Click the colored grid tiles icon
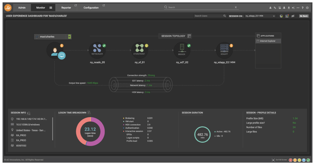The width and height of the screenshot is (315, 165). point(287,16)
